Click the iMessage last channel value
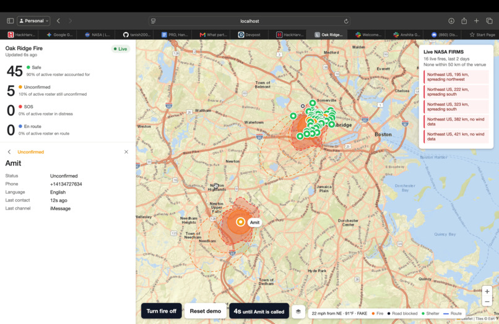The height and width of the screenshot is (324, 499). click(x=60, y=208)
